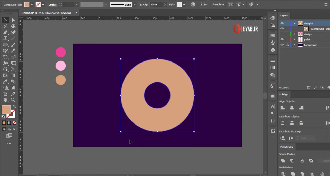Open Edit Toolbar three-dots button
The height and width of the screenshot is (176, 330).
(x=9, y=144)
